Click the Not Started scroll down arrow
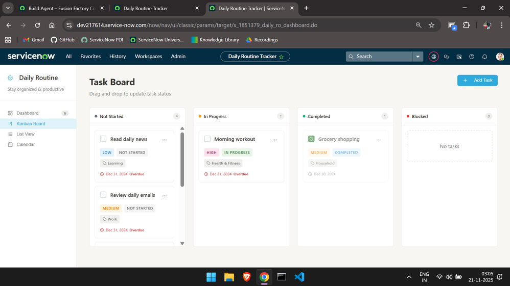Image resolution: width=510 pixels, height=286 pixels. coord(182,243)
